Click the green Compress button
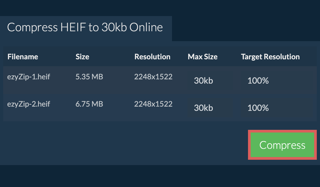320x187 pixels. tap(282, 145)
